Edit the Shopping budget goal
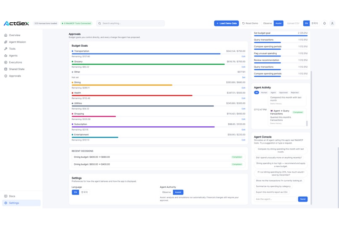339x226 pixels. [x=244, y=119]
